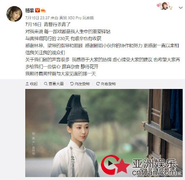
Task: Click the clockwise rotate arrow icon
Action: pyautogui.click(x=98, y=84)
